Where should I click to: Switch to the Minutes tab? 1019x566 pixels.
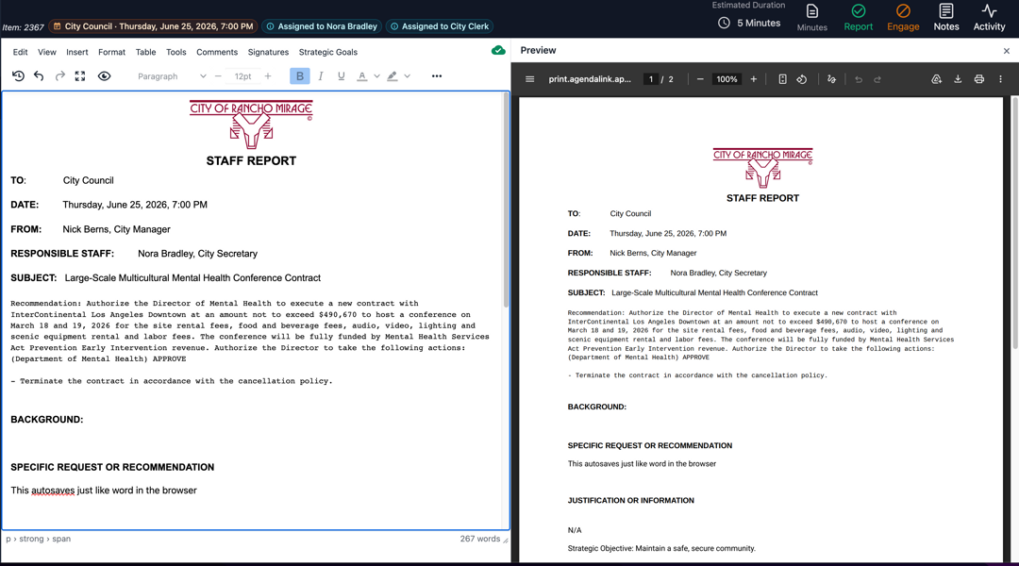(x=812, y=18)
